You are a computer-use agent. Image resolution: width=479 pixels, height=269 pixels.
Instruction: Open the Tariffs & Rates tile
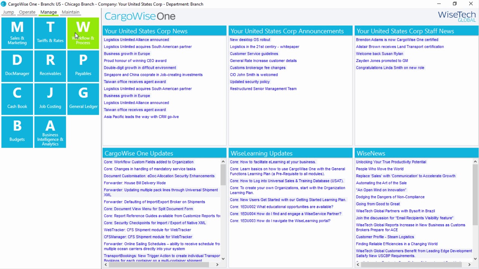click(x=50, y=33)
